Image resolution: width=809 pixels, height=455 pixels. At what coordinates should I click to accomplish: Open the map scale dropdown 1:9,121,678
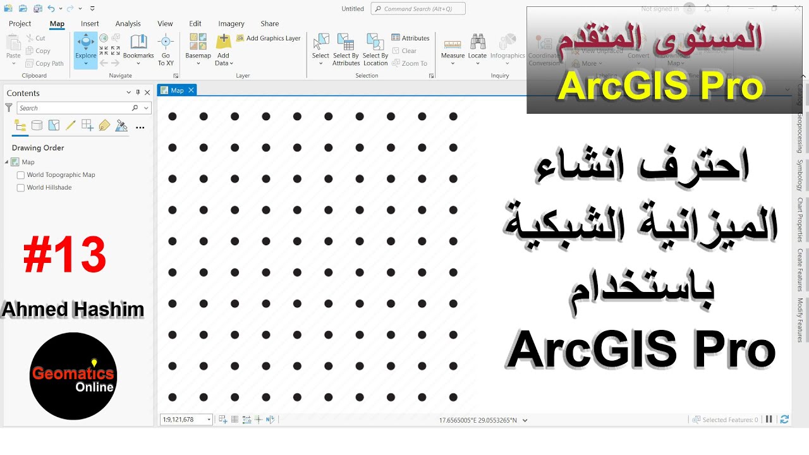pos(209,420)
